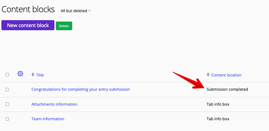Viewport: 269px width, 131px height.
Task: Click 'Tab info box' in Attachments row
Action: (x=218, y=104)
